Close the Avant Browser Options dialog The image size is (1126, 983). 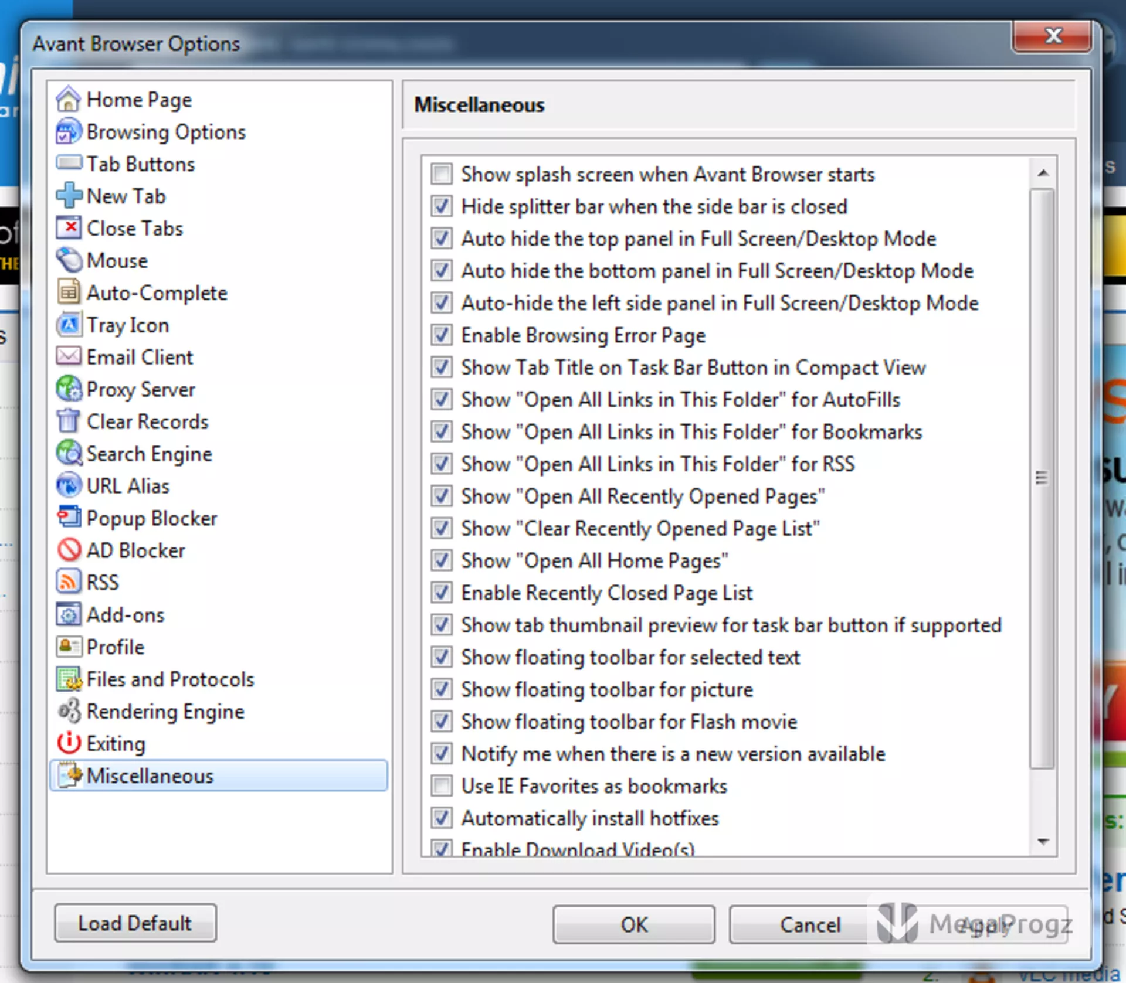[x=1052, y=36]
